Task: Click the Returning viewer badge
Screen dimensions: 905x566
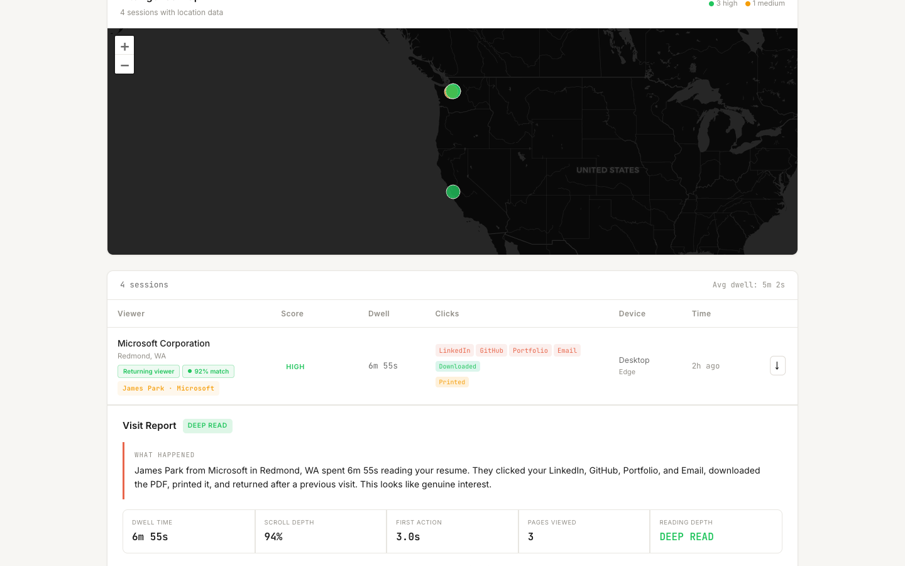Action: click(148, 372)
